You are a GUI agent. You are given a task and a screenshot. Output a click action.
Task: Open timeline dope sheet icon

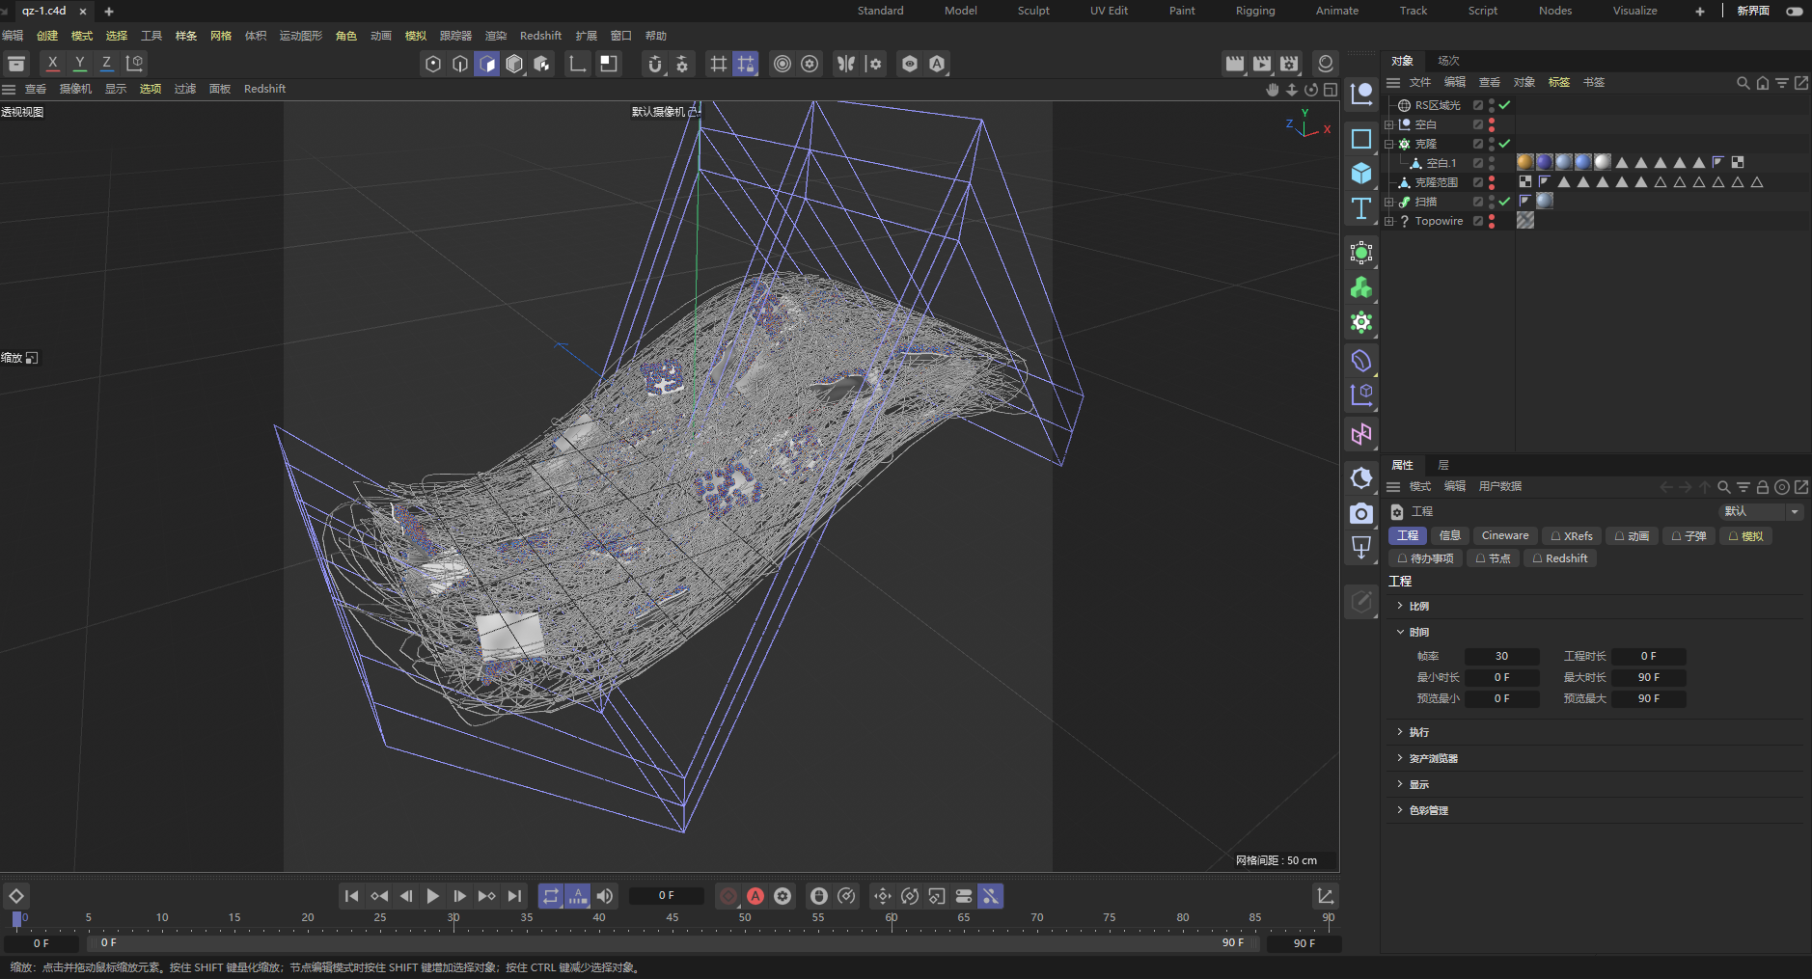tap(1326, 896)
